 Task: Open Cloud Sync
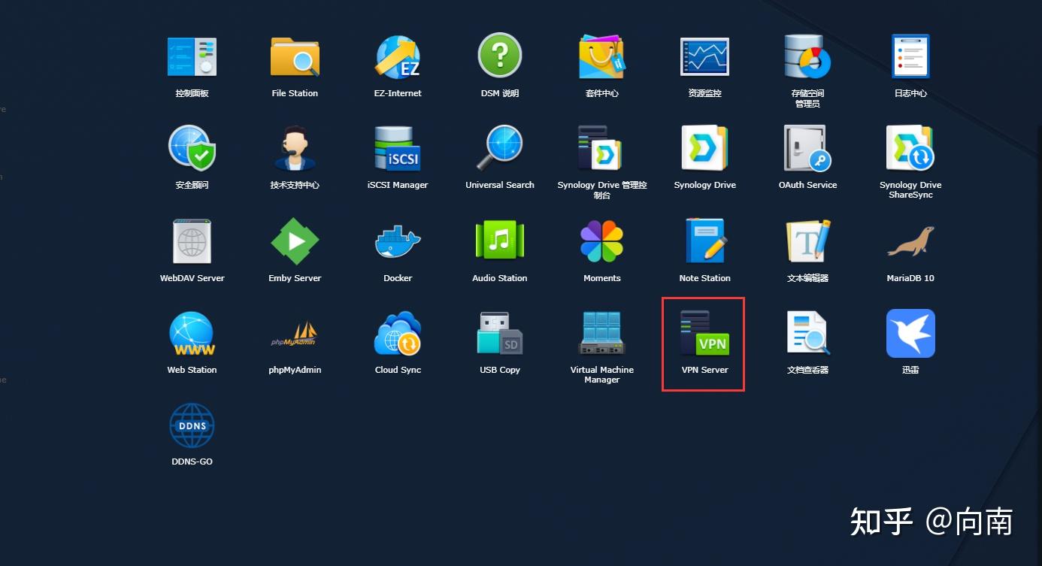398,333
